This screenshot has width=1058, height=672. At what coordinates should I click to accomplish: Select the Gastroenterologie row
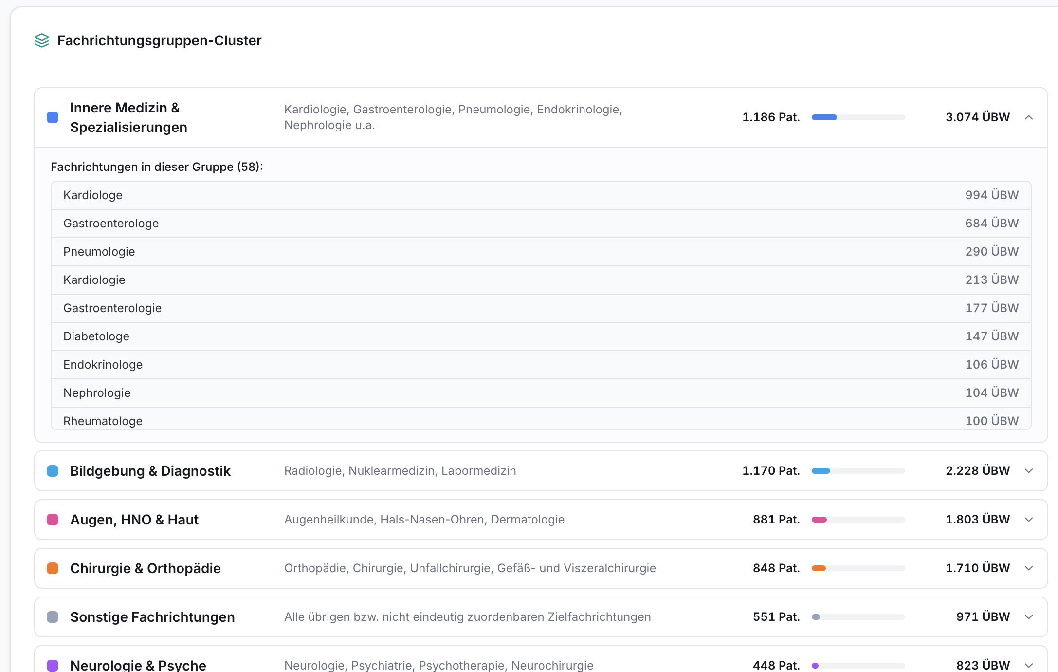tap(541, 308)
